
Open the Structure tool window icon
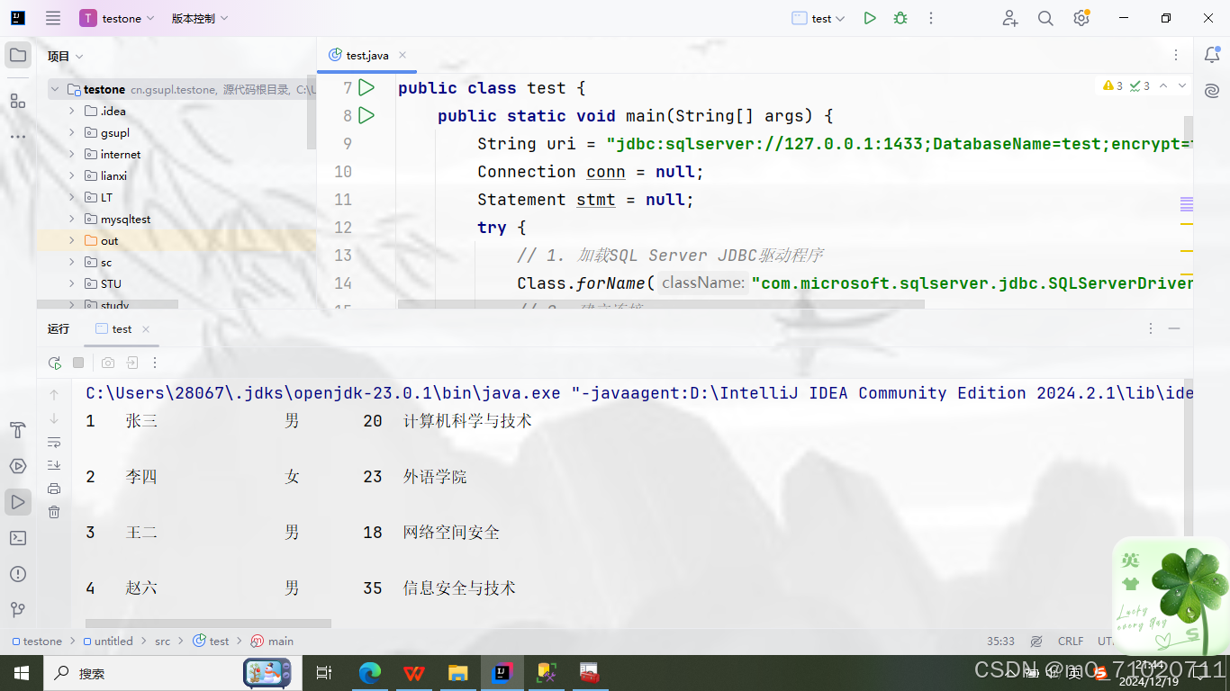pos(18,101)
